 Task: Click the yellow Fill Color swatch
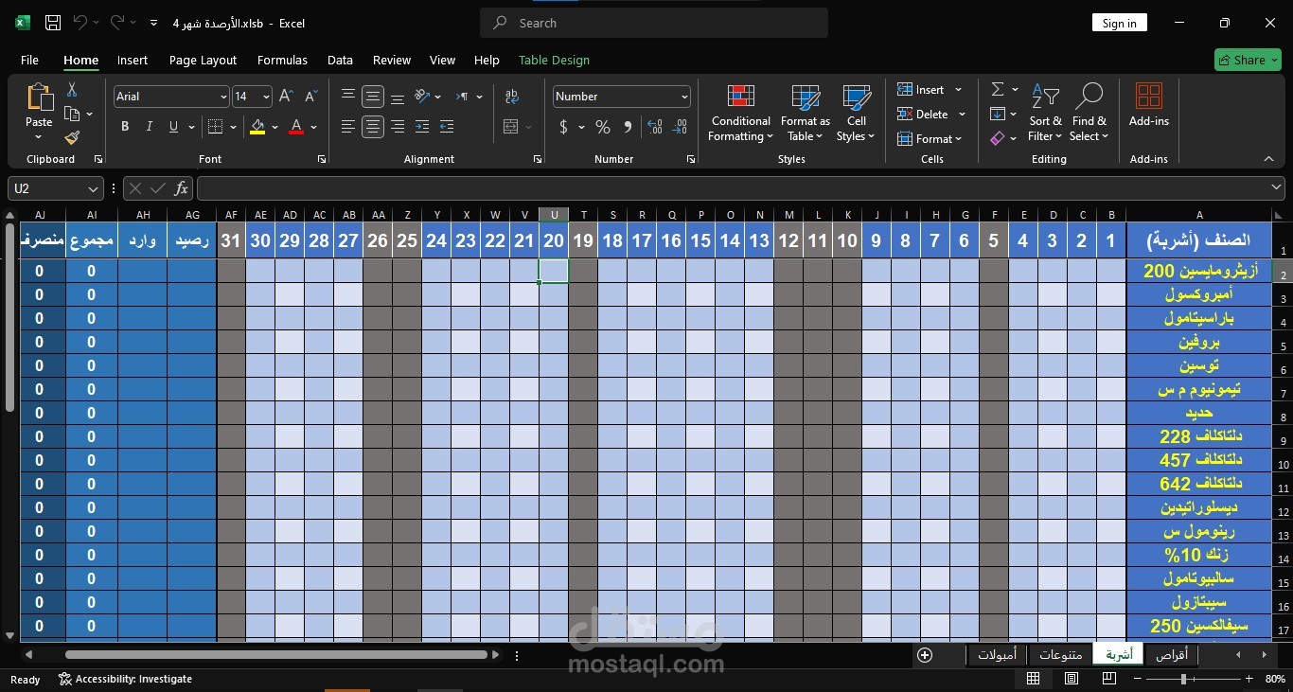pos(257,127)
